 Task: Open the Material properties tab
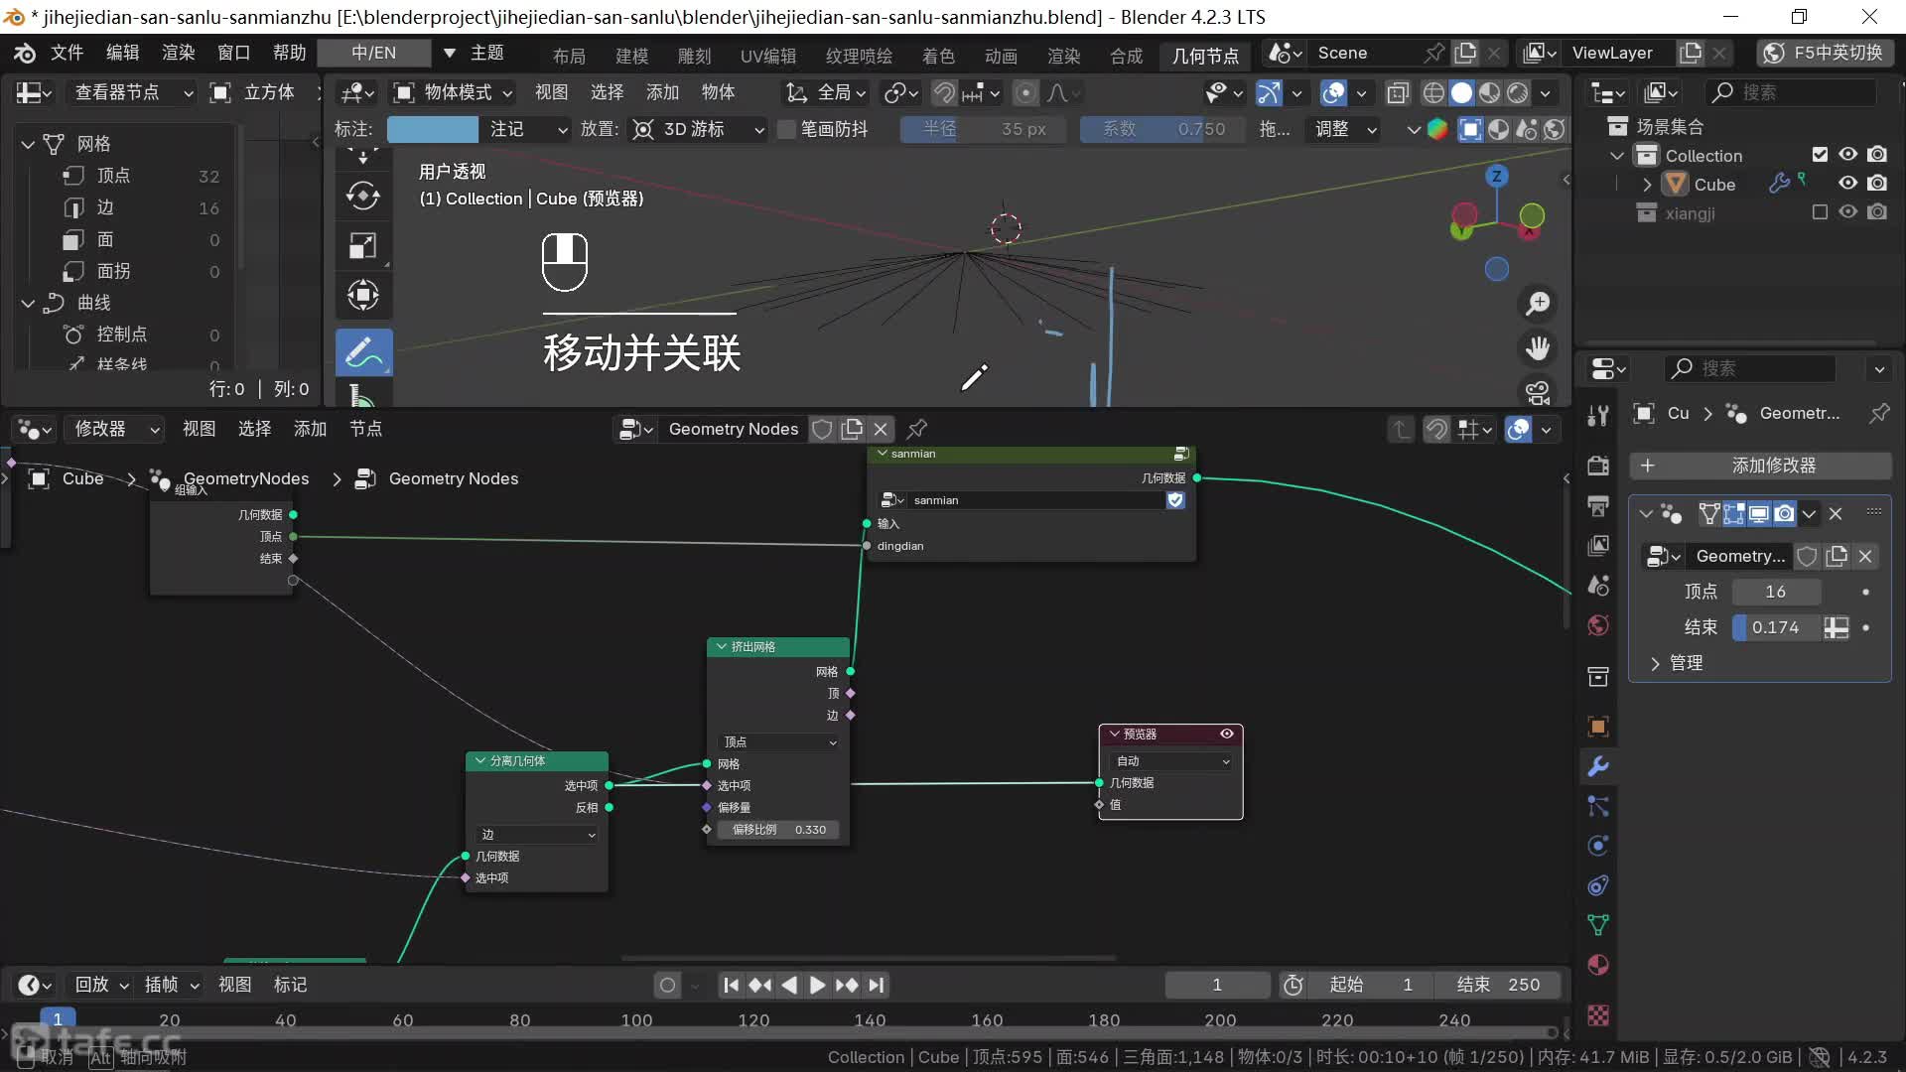click(1597, 965)
